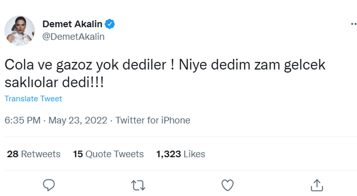
Task: Click the Retweet icon below the tweet
Action: (x=138, y=185)
